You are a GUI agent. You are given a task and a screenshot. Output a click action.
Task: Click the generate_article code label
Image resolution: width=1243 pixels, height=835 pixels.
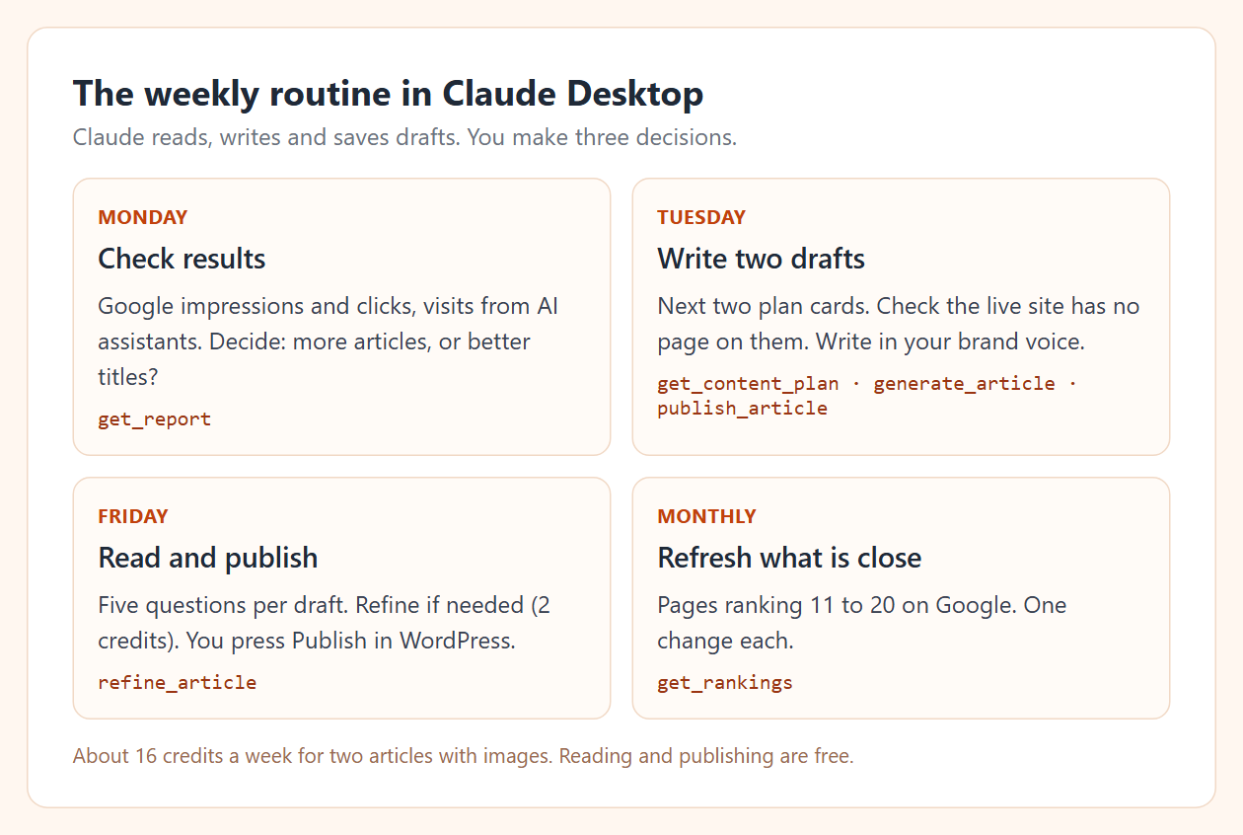coord(964,383)
